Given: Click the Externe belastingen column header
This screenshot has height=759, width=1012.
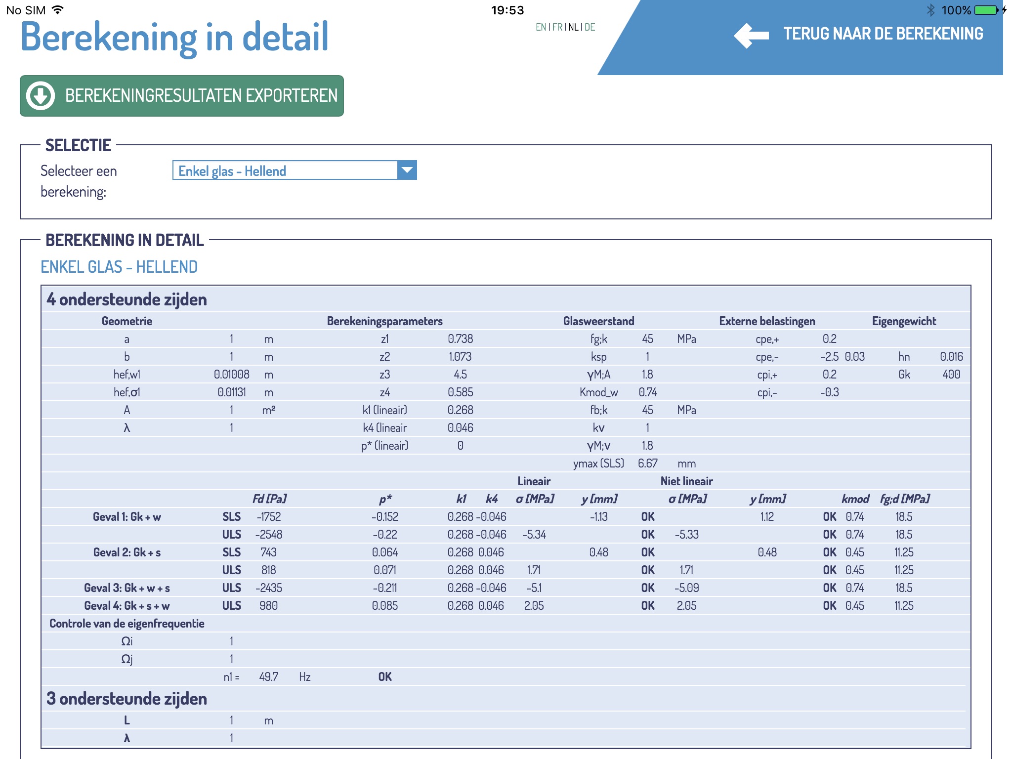Looking at the screenshot, I should (767, 321).
